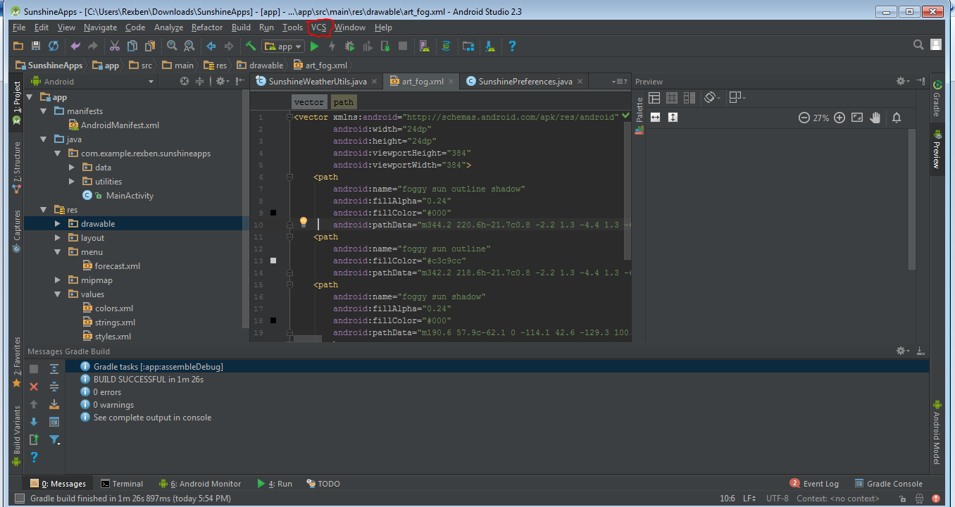Viewport: 955px width, 507px height.
Task: Click the 27% zoom level control
Action: click(x=821, y=118)
